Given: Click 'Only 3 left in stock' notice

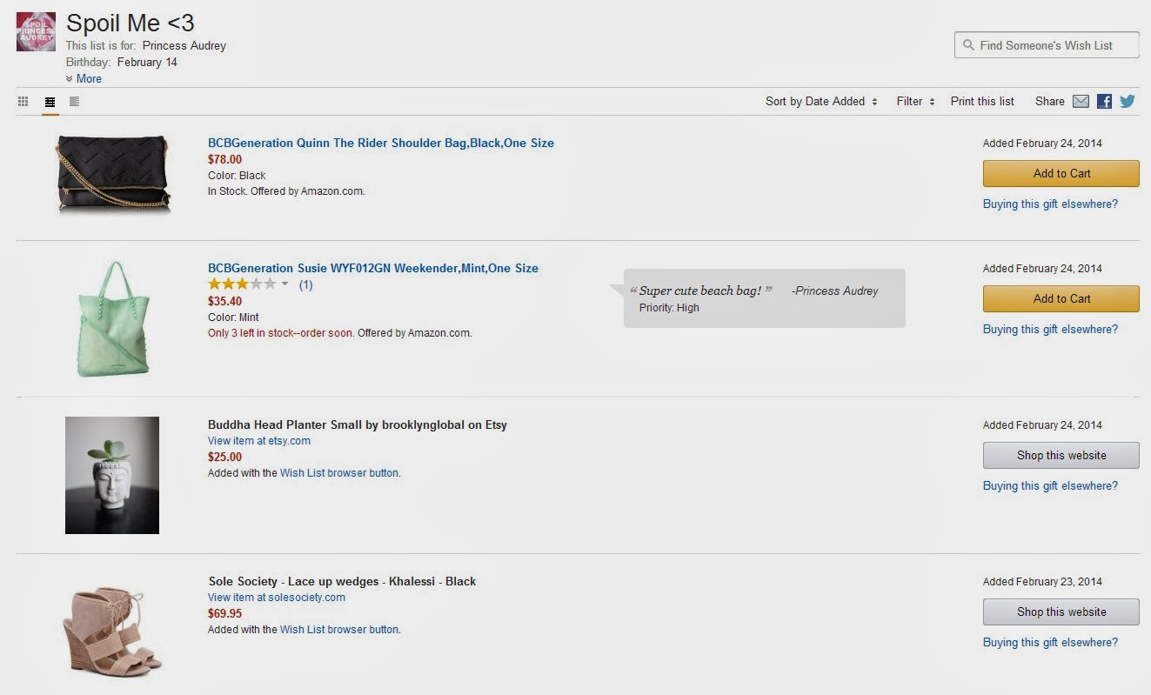Looking at the screenshot, I should click(281, 333).
